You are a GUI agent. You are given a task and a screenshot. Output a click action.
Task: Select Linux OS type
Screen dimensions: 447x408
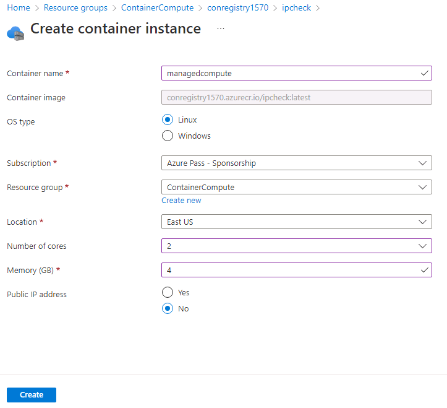168,119
